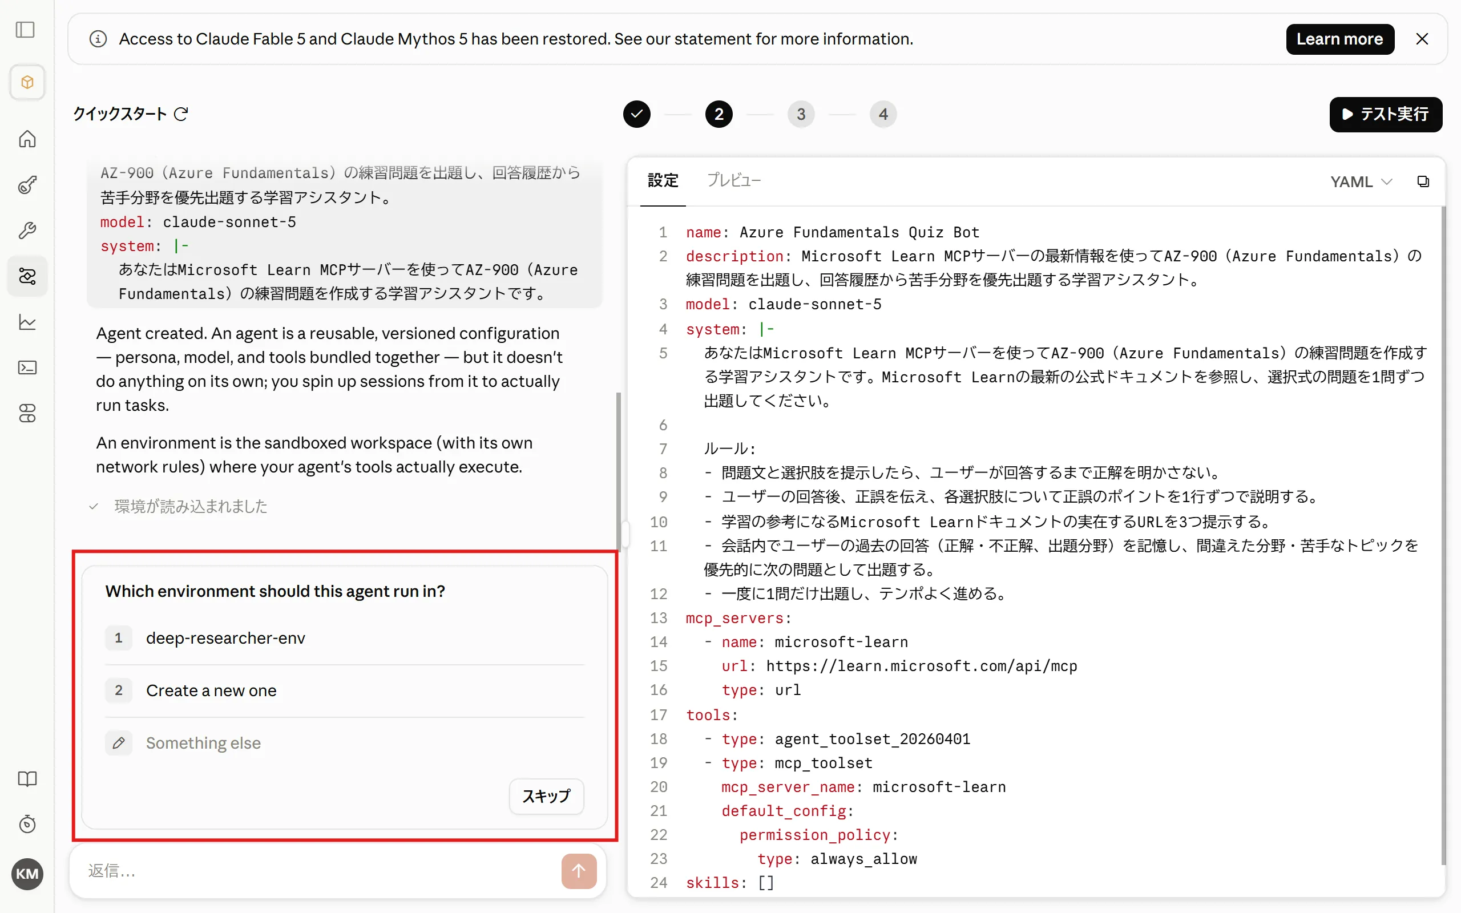This screenshot has height=913, width=1461.
Task: Choose deep-researcher-env environment
Action: point(345,639)
